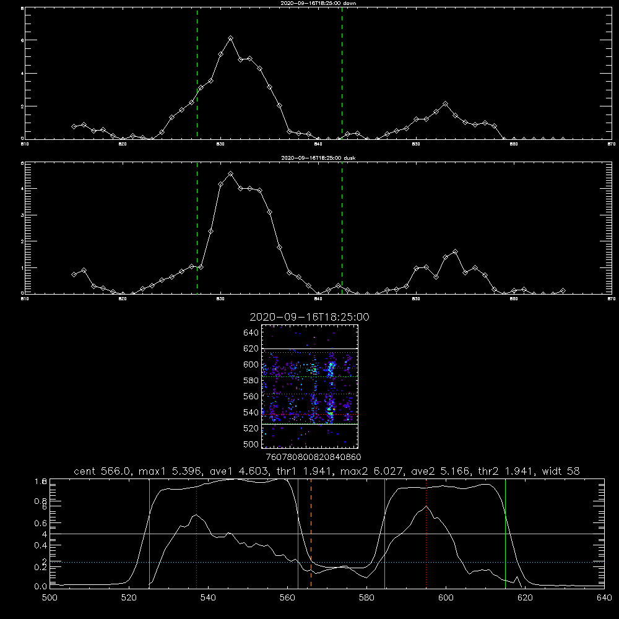Click the left green dashed line in dawn plot
This screenshot has width=619, height=619.
point(197,73)
